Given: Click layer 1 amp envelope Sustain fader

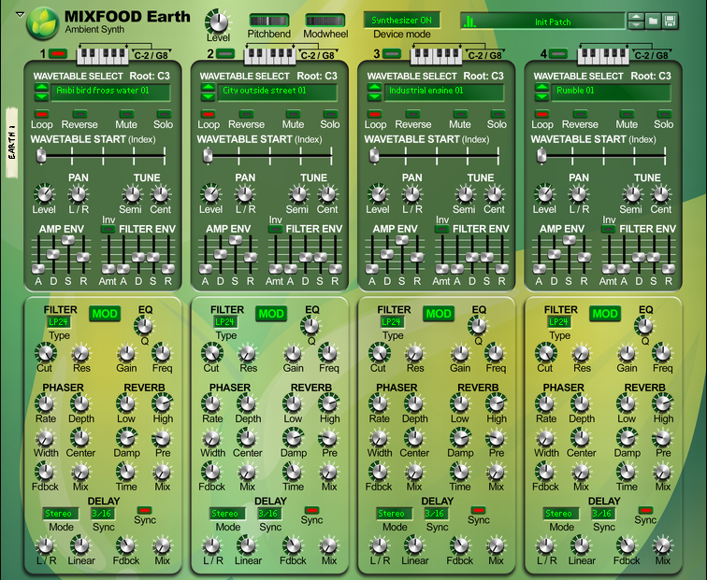Looking at the screenshot, I should click(68, 239).
